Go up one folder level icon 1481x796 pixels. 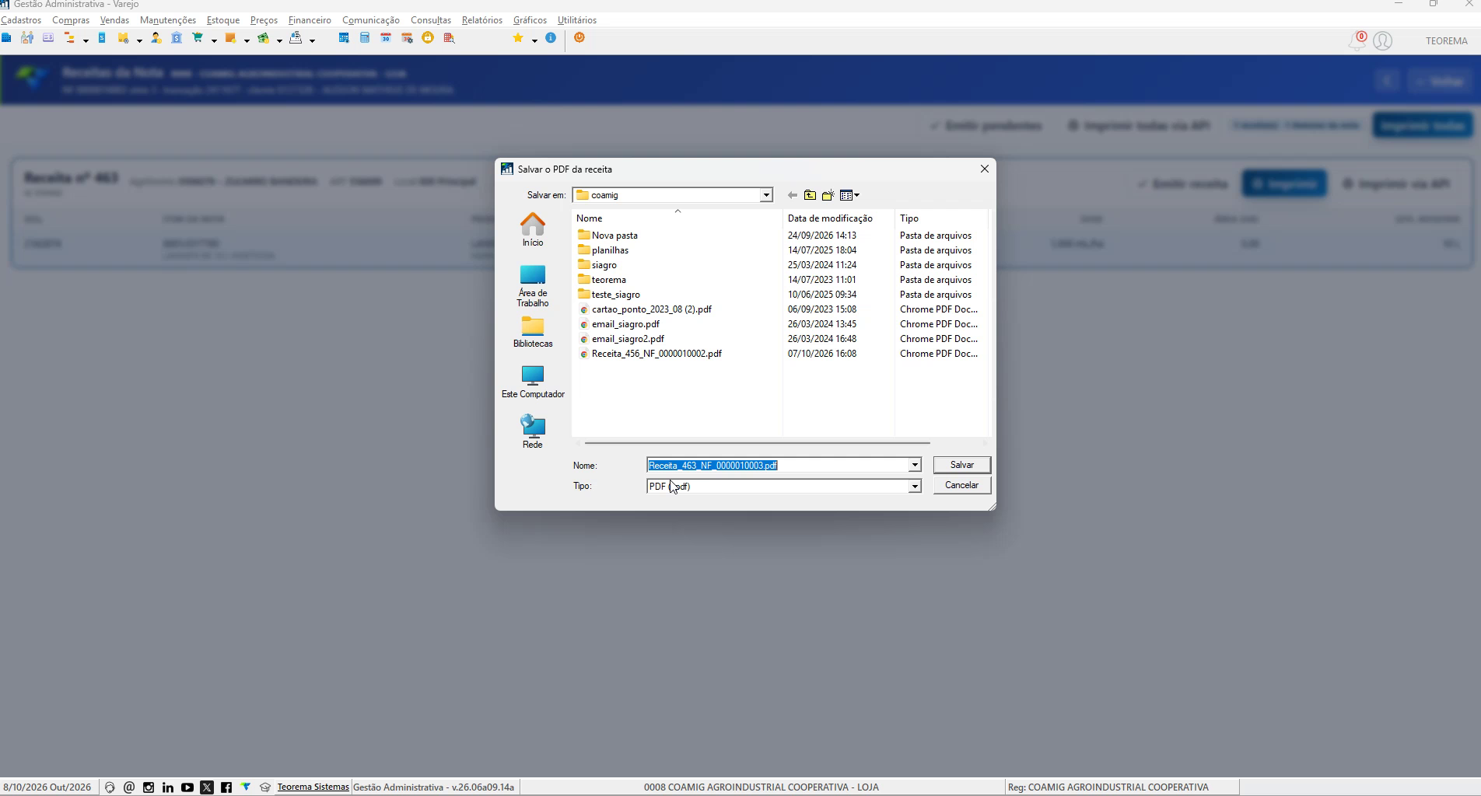pyautogui.click(x=810, y=195)
